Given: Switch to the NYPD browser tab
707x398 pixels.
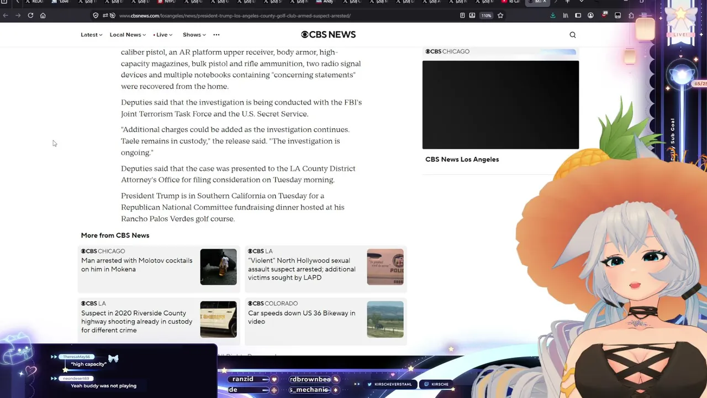Looking at the screenshot, I should [166, 2].
